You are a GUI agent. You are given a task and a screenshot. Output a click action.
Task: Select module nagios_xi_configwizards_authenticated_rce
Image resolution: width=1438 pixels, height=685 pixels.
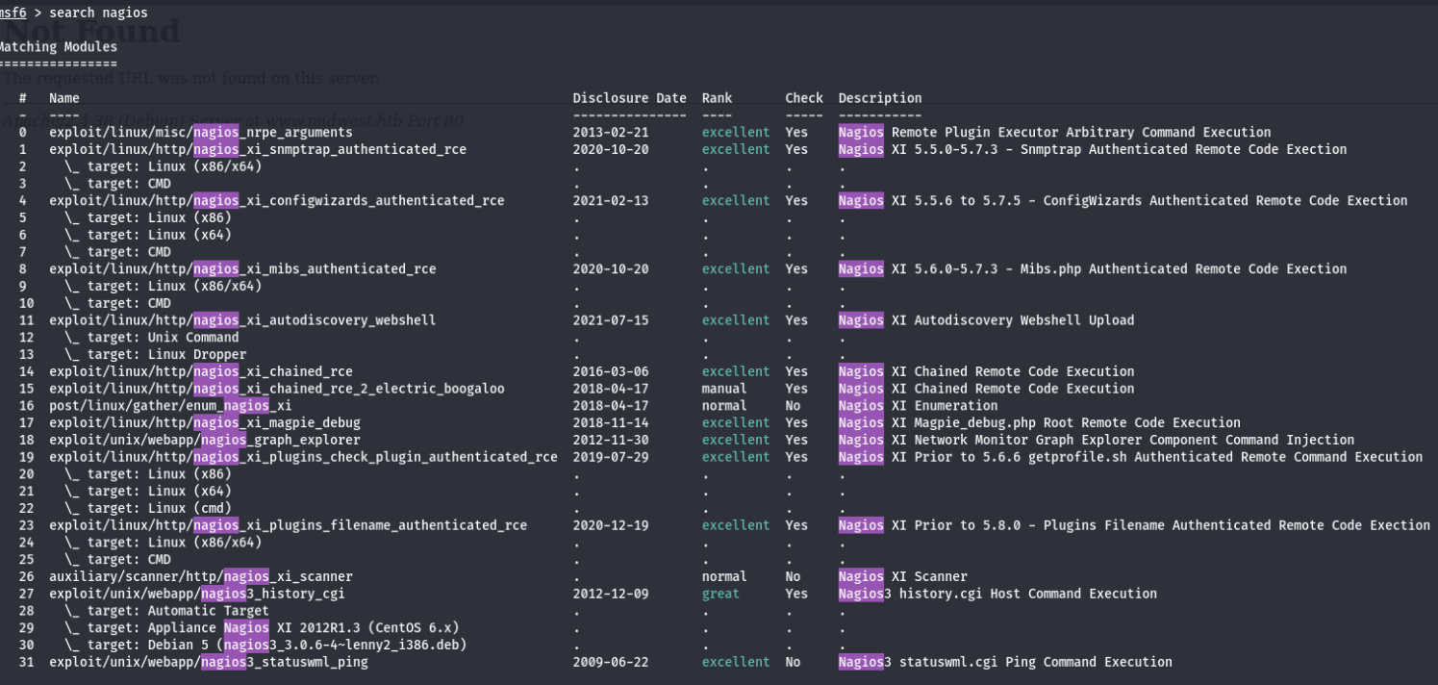tap(277, 201)
